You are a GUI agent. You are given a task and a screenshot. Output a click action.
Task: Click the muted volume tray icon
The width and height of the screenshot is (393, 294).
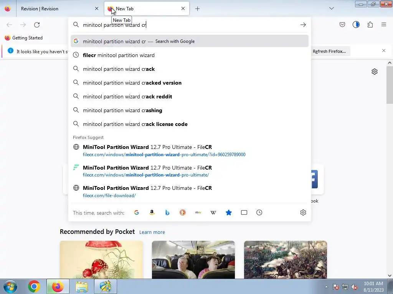354,287
